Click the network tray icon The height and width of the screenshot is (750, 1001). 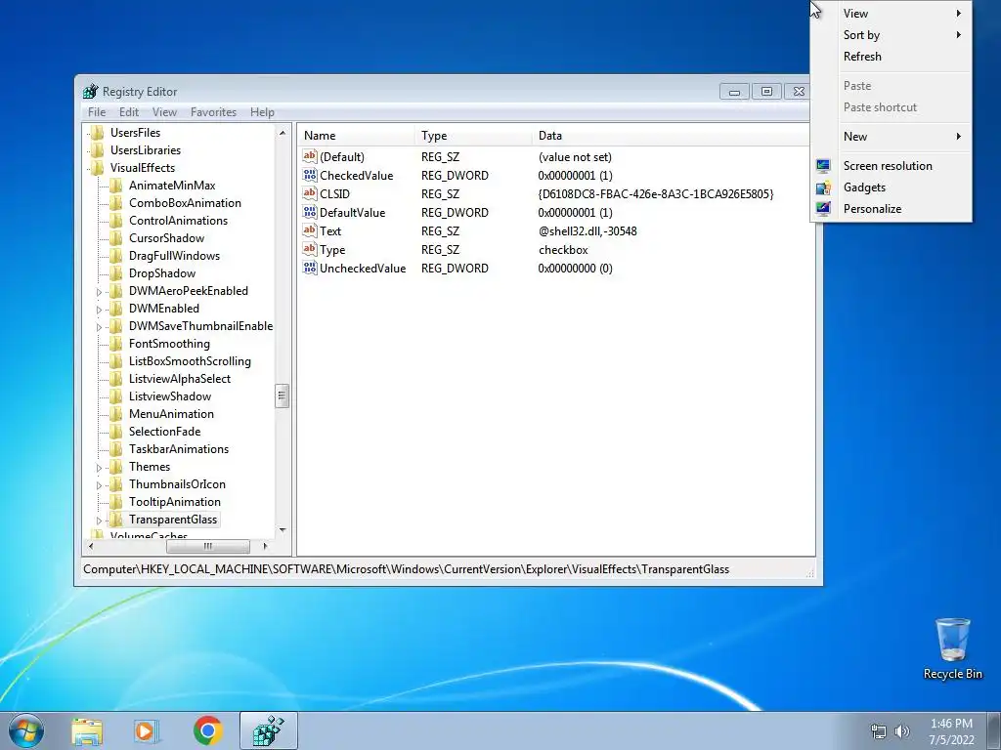point(879,731)
